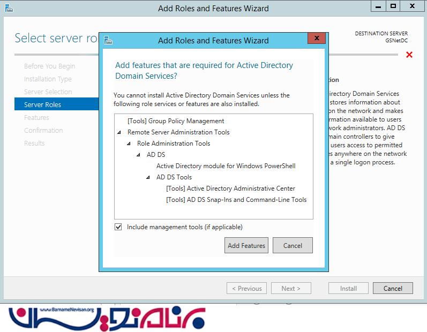Click the bottom Cancel button in main wizard
Screen dimensions: 427x332
click(393, 288)
